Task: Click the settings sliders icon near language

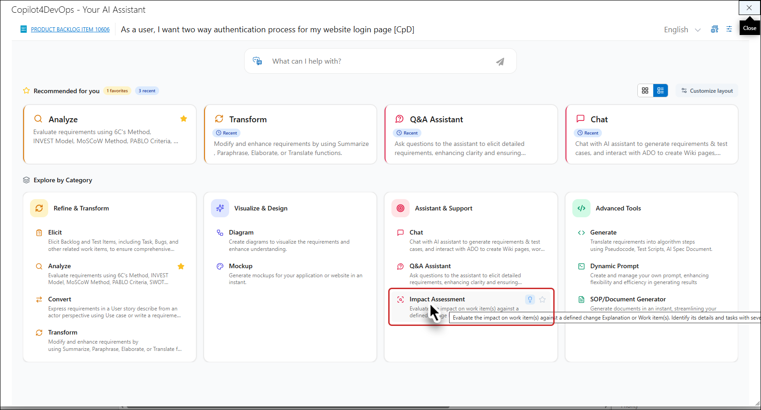Action: tap(729, 29)
